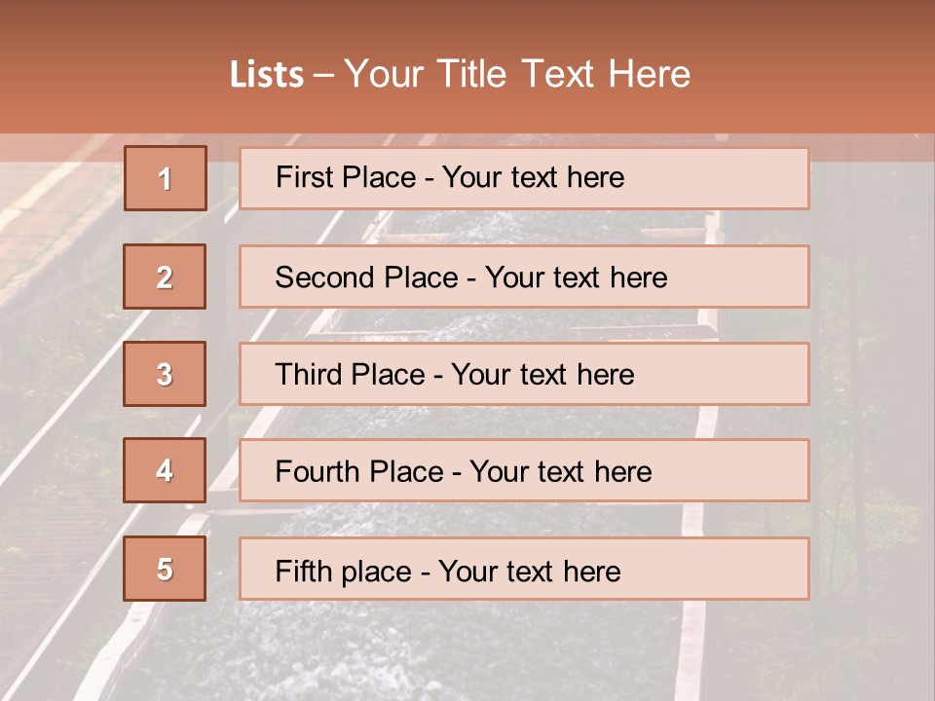
Task: Place cursor on "Fifth place" text
Action: [341, 571]
